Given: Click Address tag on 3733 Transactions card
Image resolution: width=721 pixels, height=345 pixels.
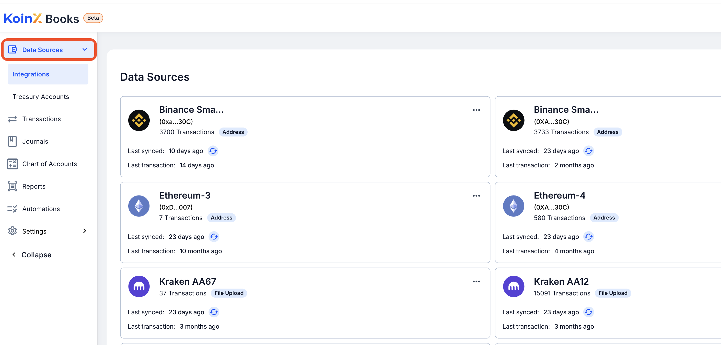Looking at the screenshot, I should tap(608, 132).
